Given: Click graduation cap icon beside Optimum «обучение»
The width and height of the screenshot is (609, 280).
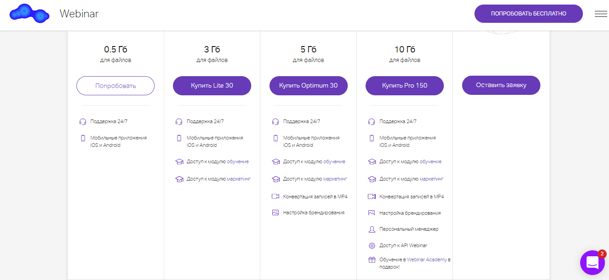Looking at the screenshot, I should click(275, 162).
